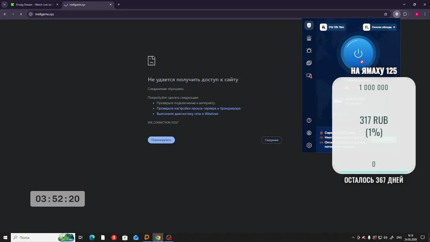This screenshot has width=430, height=242.
Task: Click the donation goal progress bar
Action: [374, 171]
